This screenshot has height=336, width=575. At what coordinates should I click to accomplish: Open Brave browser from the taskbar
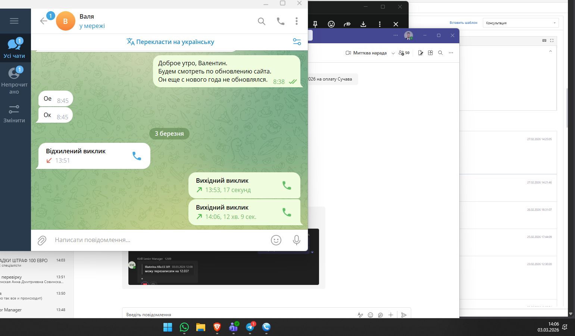tap(217, 327)
